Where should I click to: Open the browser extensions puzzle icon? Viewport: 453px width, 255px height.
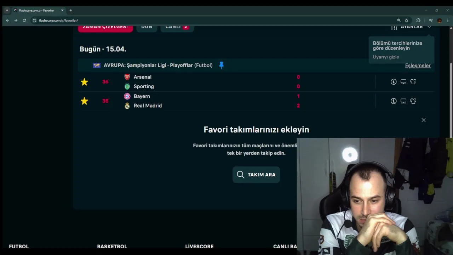point(418,21)
